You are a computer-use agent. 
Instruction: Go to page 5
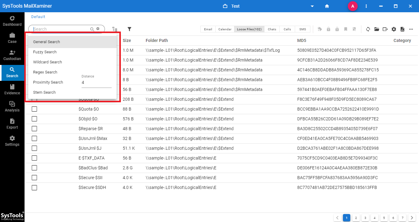pos(384,218)
